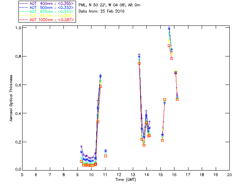Click the isolated red square marker at 11 GMT
Image resolution: width=236 pixels, height=189 pixels.
tap(105, 156)
